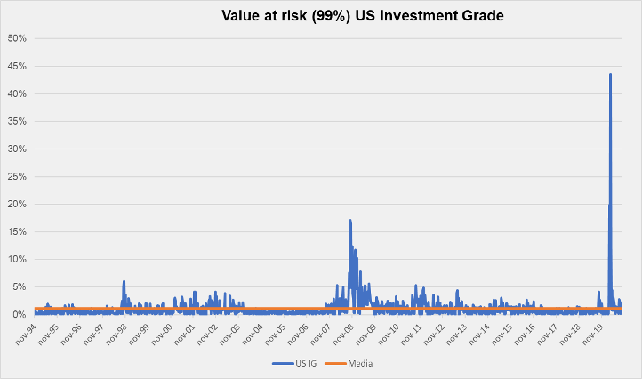This screenshot has width=642, height=379.
Task: Click the 0% y-axis label
Action: coord(20,314)
